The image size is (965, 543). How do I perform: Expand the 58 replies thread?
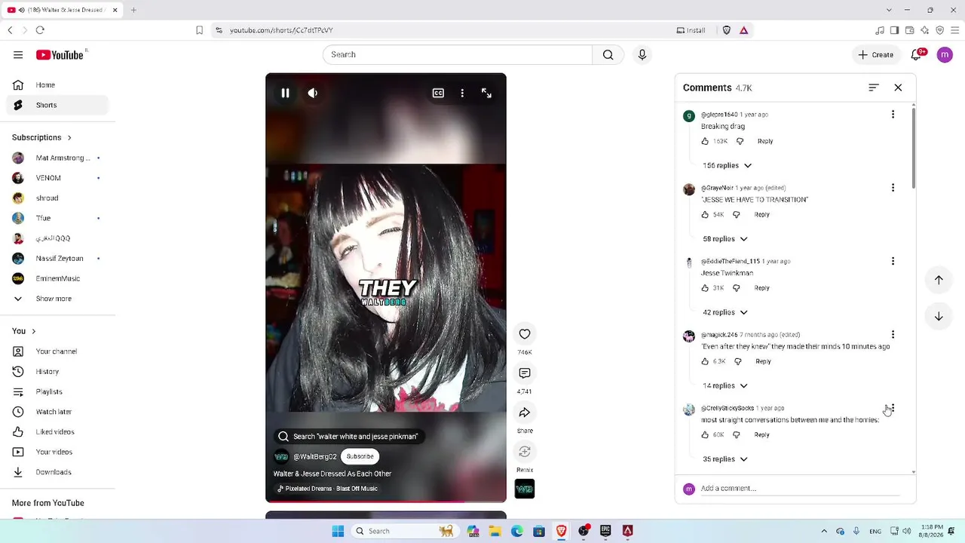(x=725, y=239)
